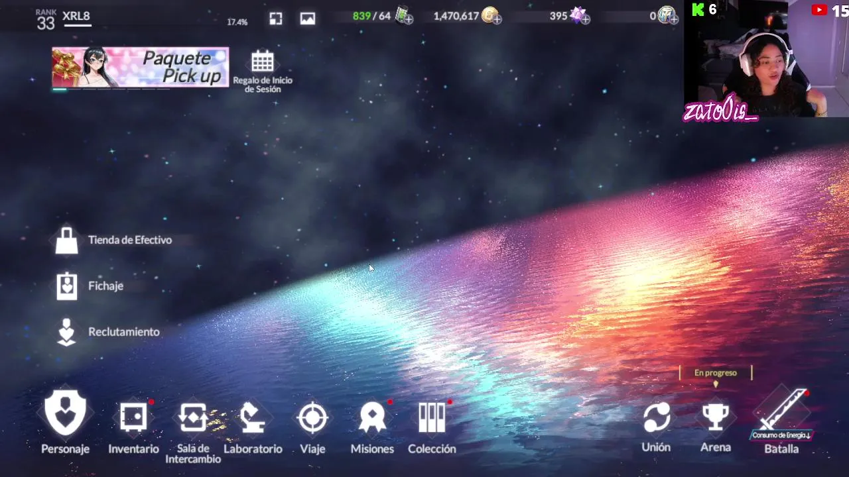Open the Misiones badge icon
Screen dimensions: 849x477
[x=372, y=418]
